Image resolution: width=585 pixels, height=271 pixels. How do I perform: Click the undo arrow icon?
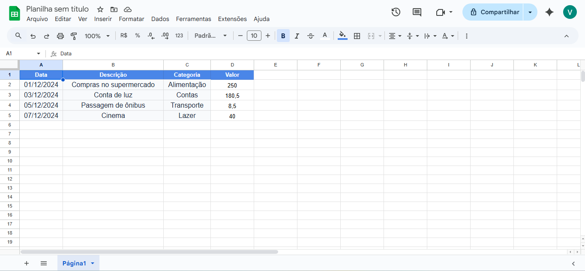[33, 36]
